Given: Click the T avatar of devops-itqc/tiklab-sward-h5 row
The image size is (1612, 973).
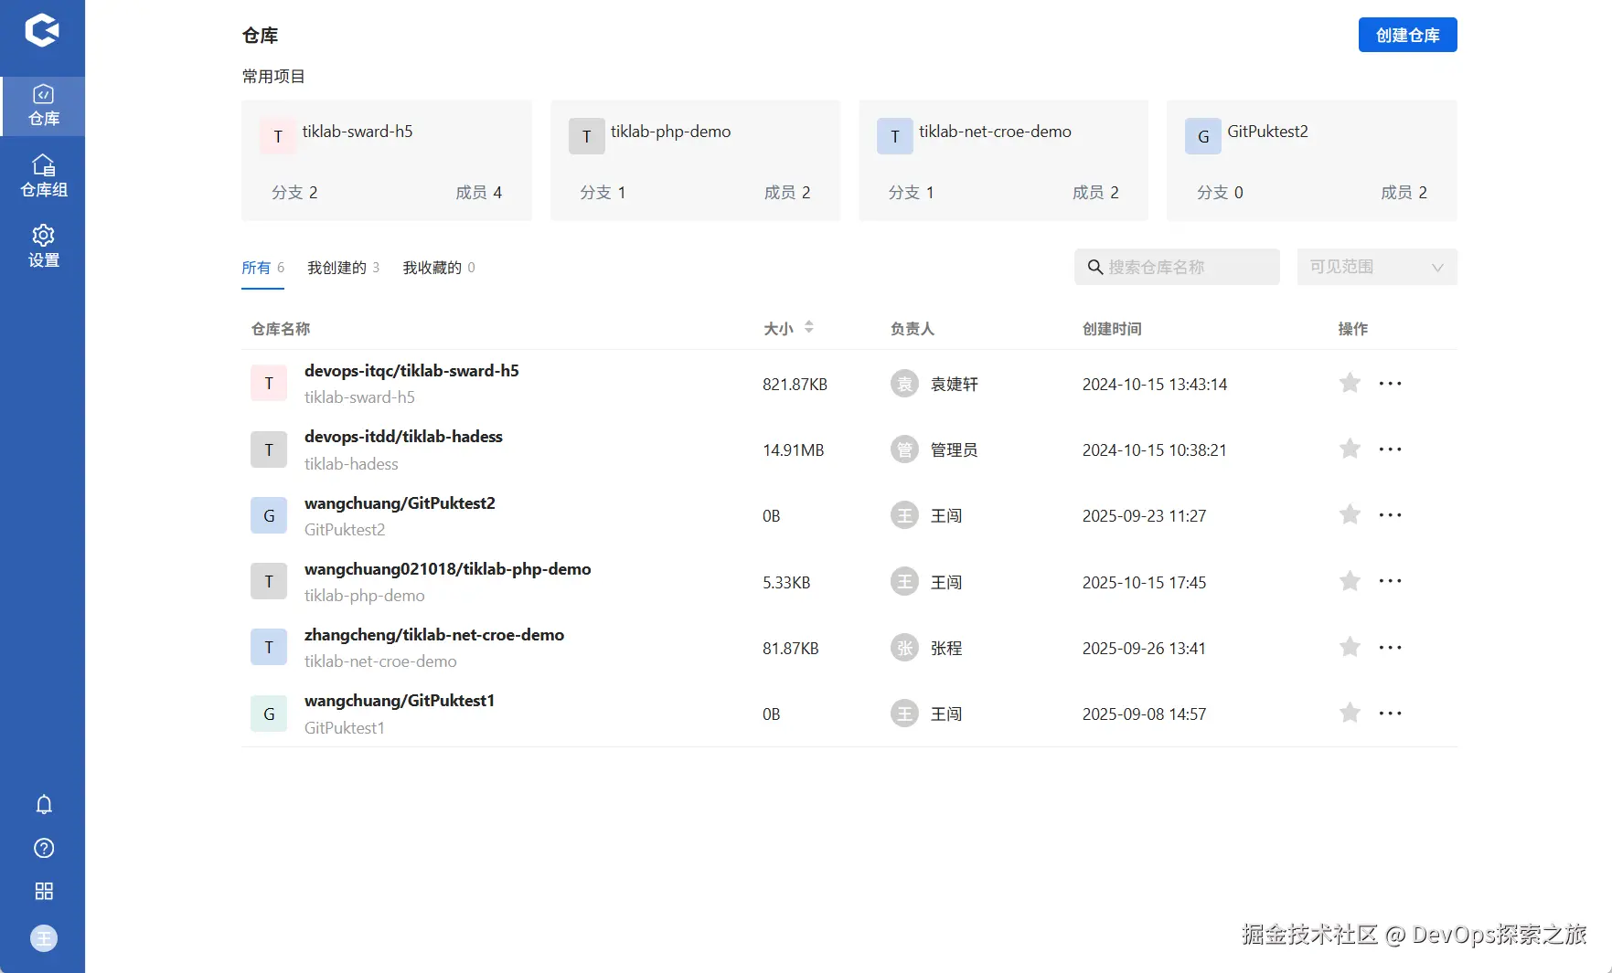Looking at the screenshot, I should 269,384.
